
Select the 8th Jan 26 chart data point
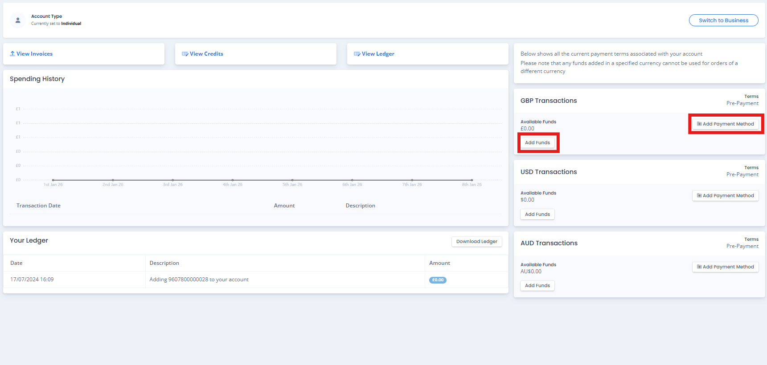pos(472,180)
